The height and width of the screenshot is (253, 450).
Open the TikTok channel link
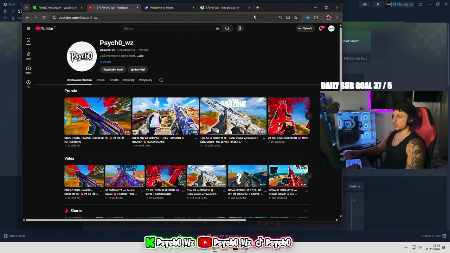coord(105,62)
